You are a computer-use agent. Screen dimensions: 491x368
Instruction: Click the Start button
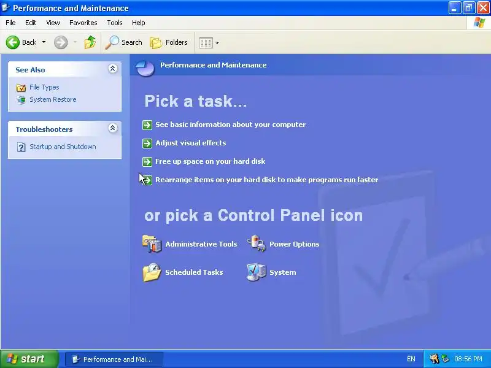[x=29, y=359]
